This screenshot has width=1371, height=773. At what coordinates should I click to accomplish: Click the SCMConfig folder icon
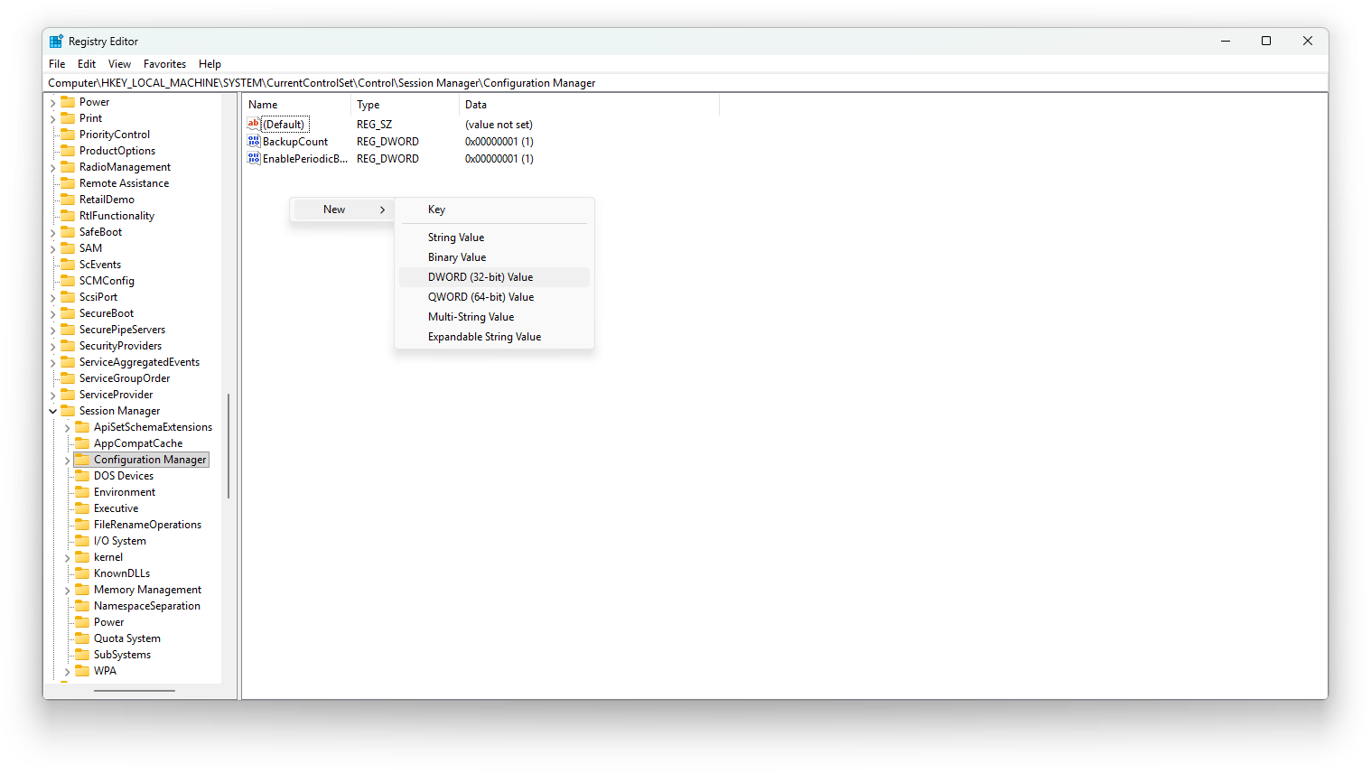click(68, 281)
